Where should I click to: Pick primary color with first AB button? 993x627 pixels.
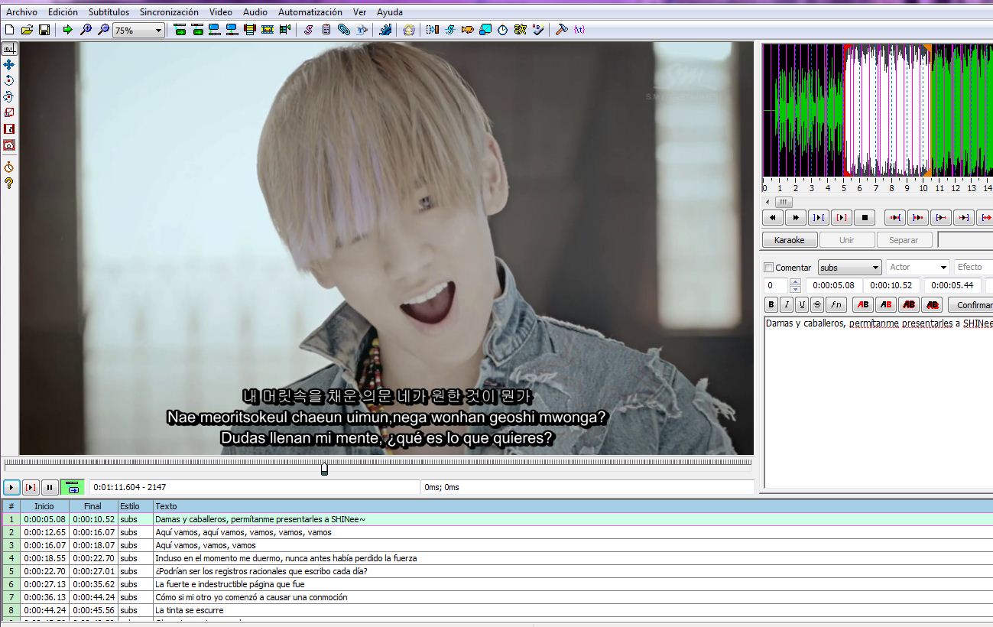click(863, 304)
